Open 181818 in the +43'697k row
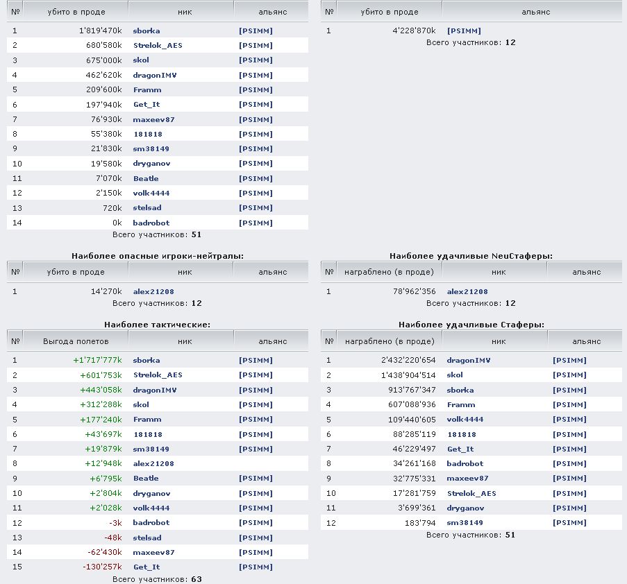The image size is (627, 584). [x=147, y=434]
